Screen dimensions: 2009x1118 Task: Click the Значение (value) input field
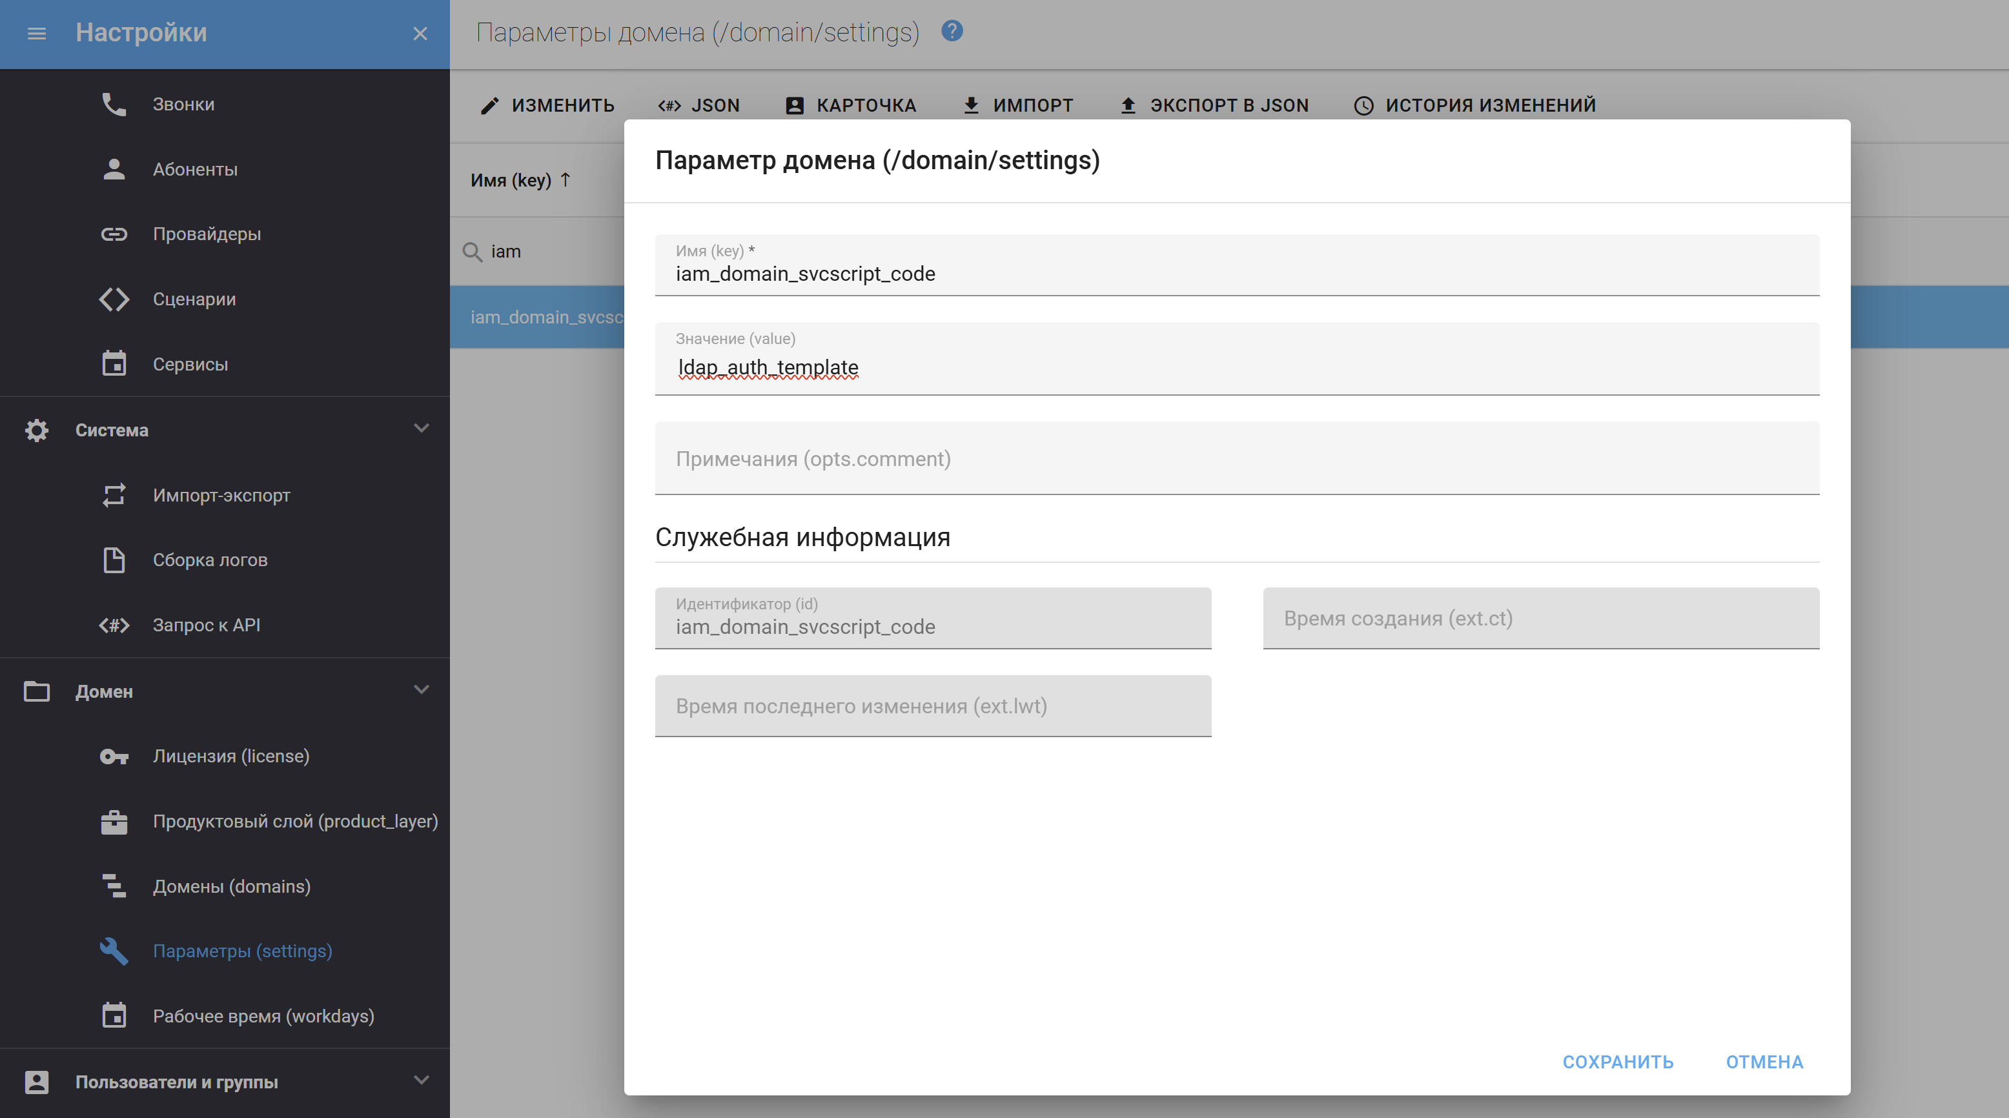(x=1236, y=367)
